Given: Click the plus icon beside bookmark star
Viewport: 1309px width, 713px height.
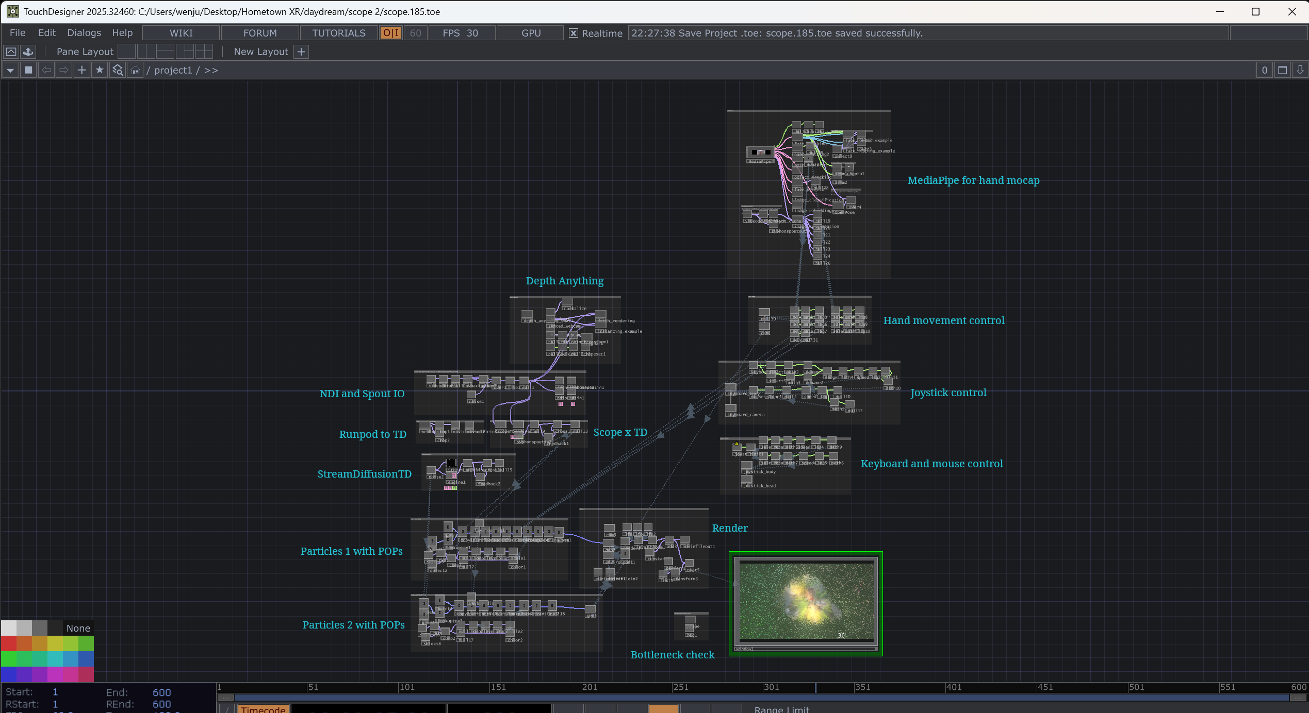Looking at the screenshot, I should (x=81, y=70).
